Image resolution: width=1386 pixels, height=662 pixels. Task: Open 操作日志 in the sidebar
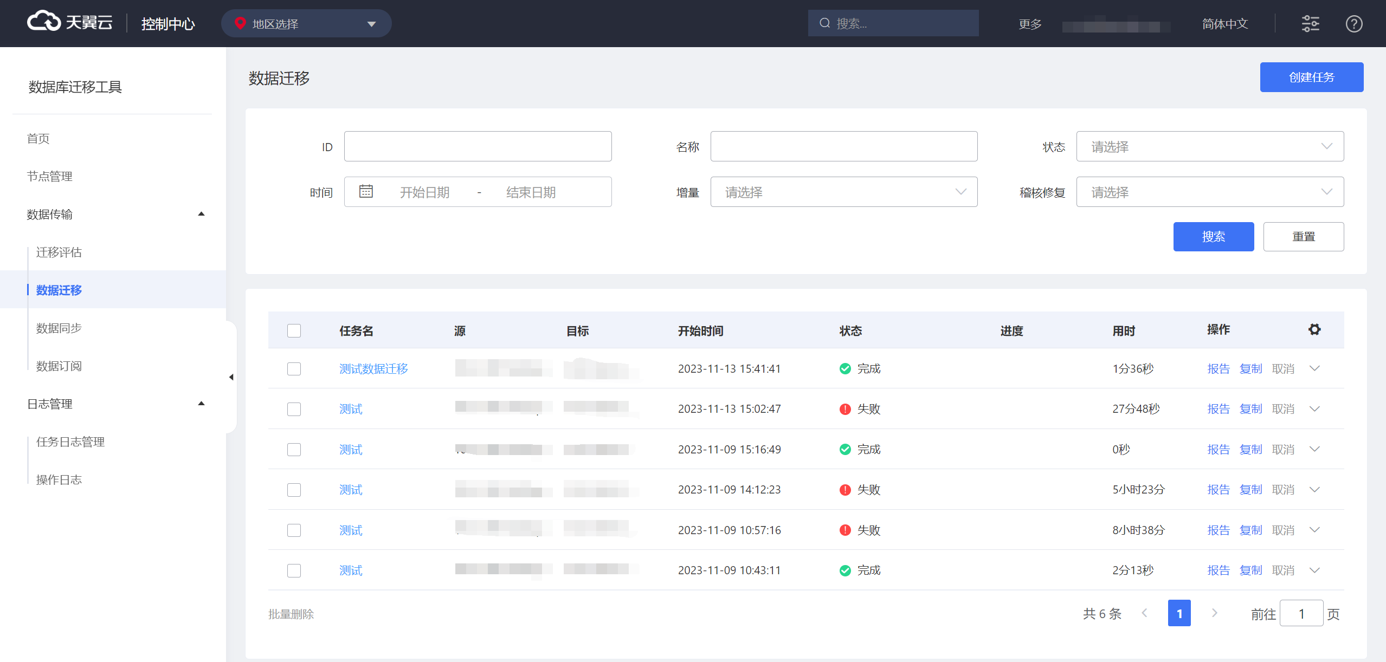tap(59, 480)
